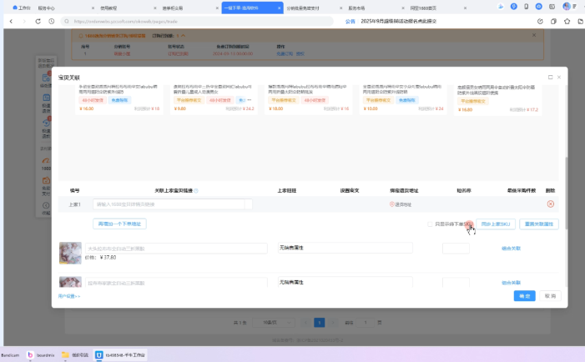
Task: Switch to 千牛工作台 taskbar window
Action: pos(120,355)
